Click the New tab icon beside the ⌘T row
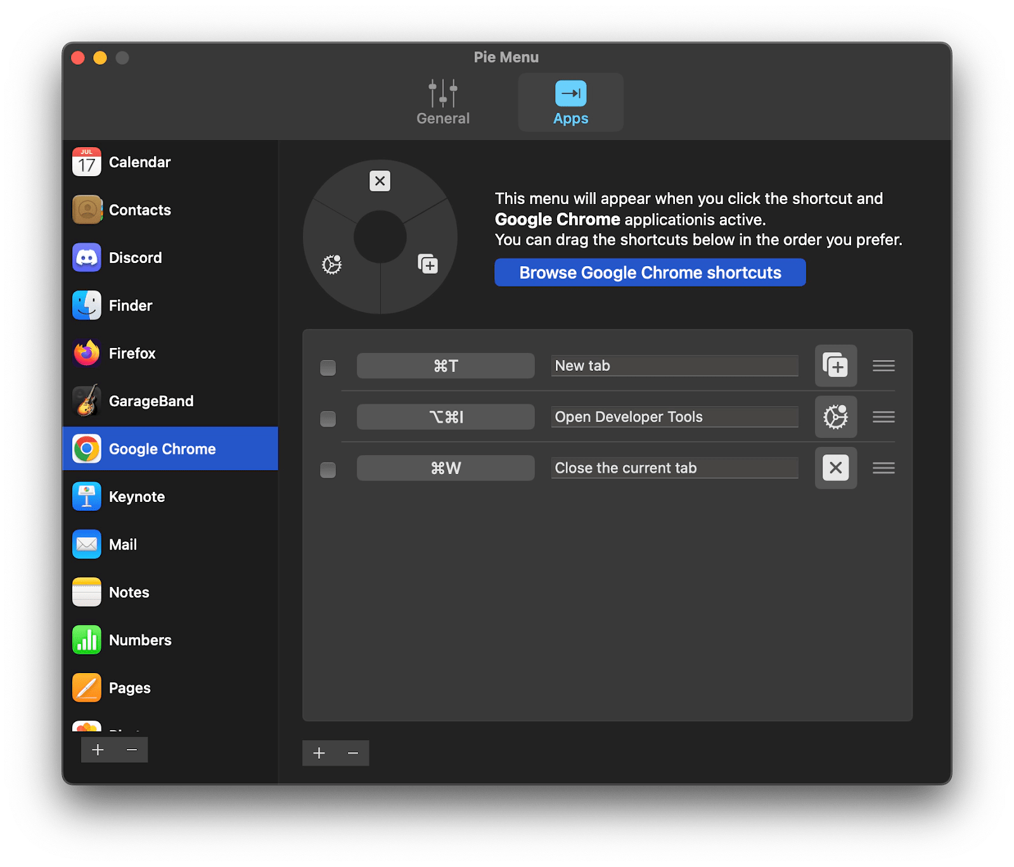This screenshot has width=1014, height=867. pyautogui.click(x=835, y=365)
